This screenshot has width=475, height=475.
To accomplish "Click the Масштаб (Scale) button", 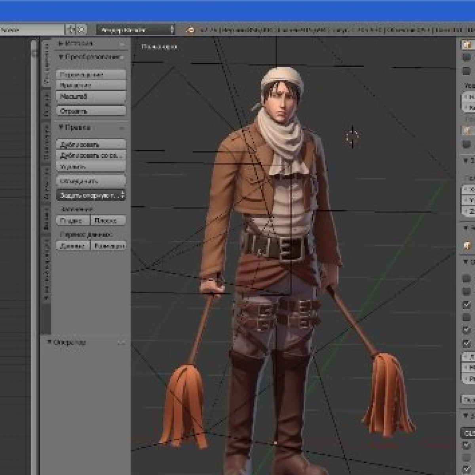I will tap(91, 96).
